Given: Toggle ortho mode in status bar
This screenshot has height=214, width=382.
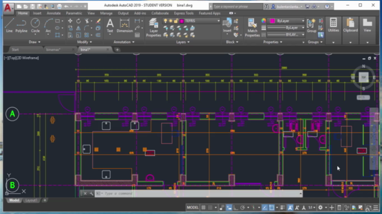Looking at the screenshot, I should (236, 207).
